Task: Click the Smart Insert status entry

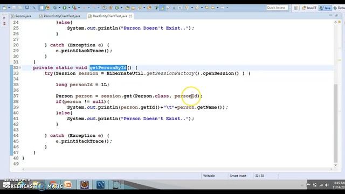Action: 238,176
